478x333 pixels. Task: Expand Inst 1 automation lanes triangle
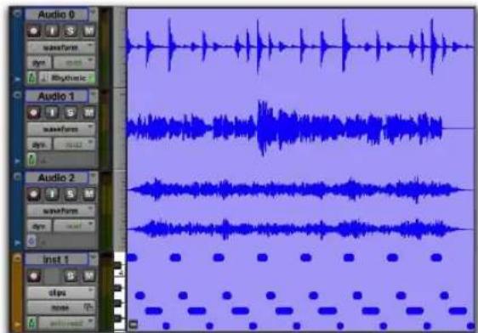[x=17, y=325]
